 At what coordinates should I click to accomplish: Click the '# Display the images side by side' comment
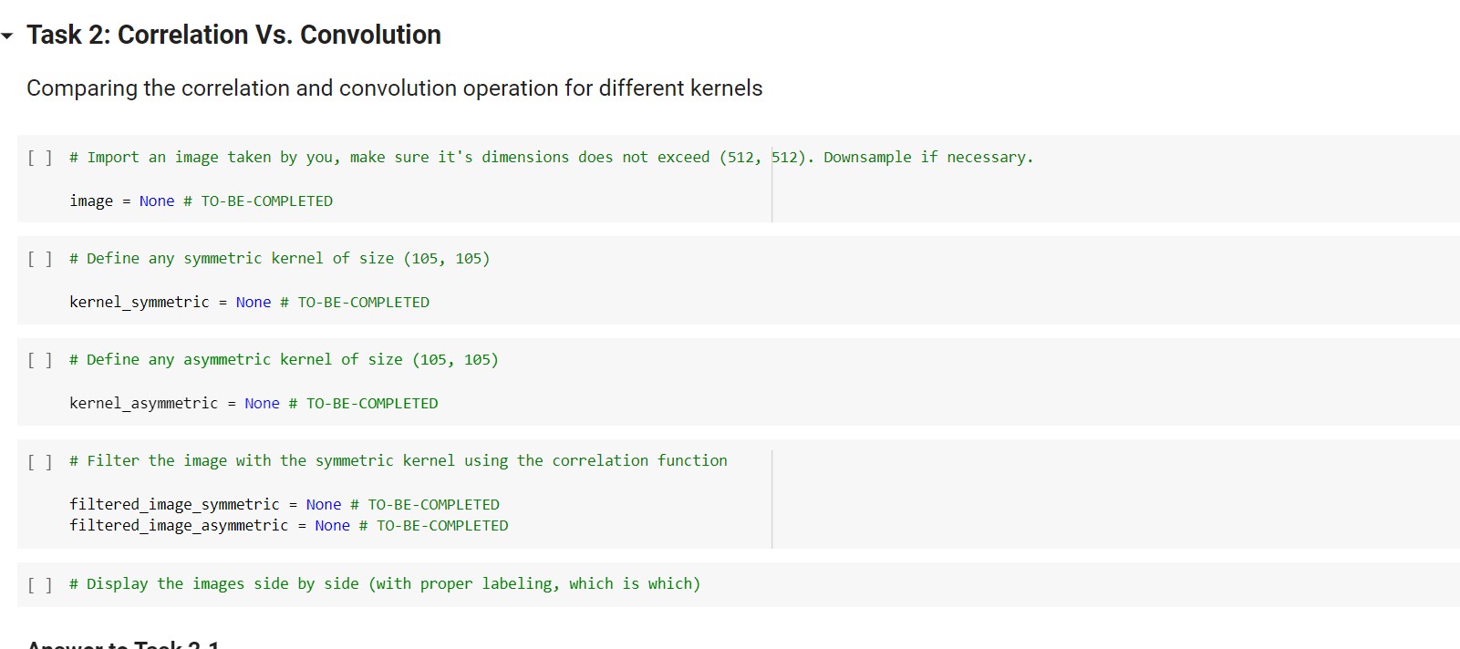coord(385,583)
